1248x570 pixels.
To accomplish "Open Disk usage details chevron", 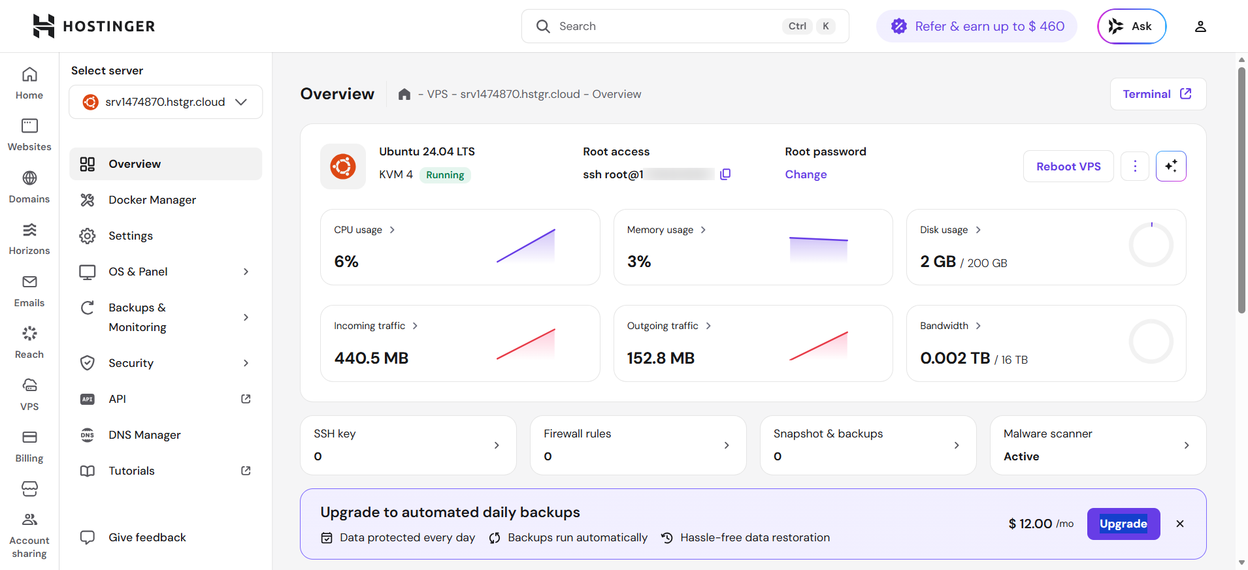I will (x=978, y=230).
